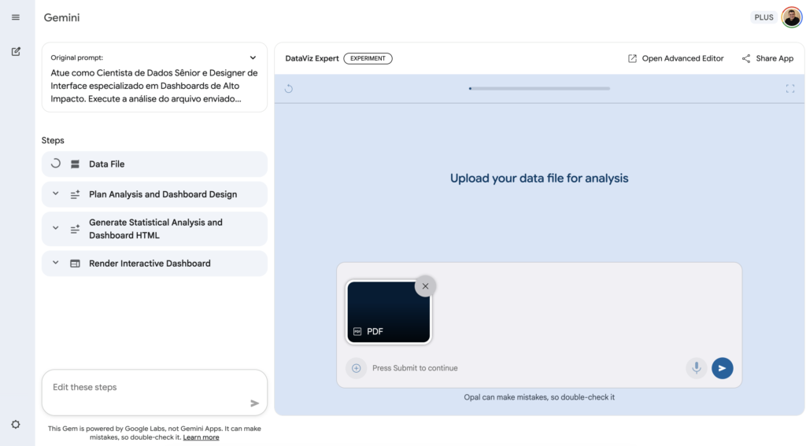806x446 pixels.
Task: Click the new chat compose icon
Action: [x=16, y=52]
